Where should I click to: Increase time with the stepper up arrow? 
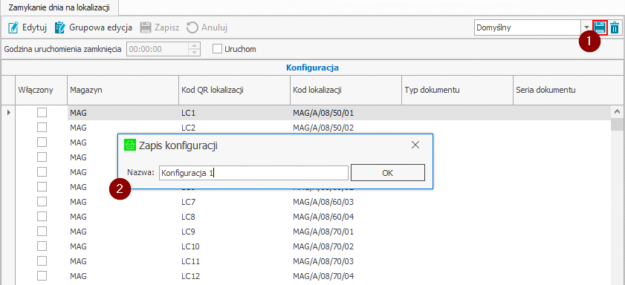click(195, 45)
